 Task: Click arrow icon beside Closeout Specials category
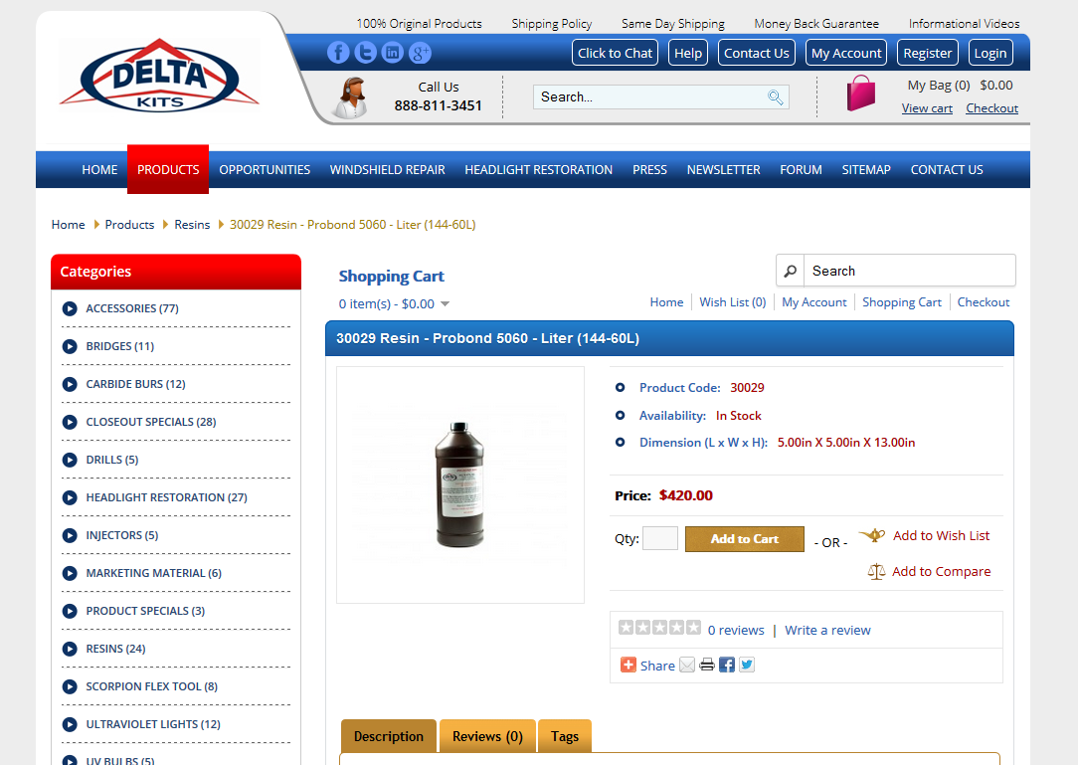tap(70, 422)
